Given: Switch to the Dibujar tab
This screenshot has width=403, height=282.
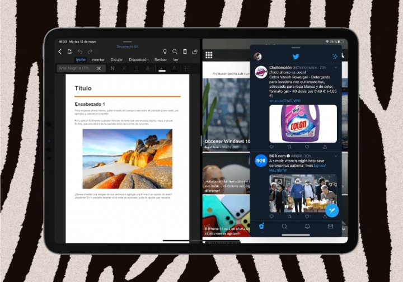Looking at the screenshot, I should click(x=116, y=59).
